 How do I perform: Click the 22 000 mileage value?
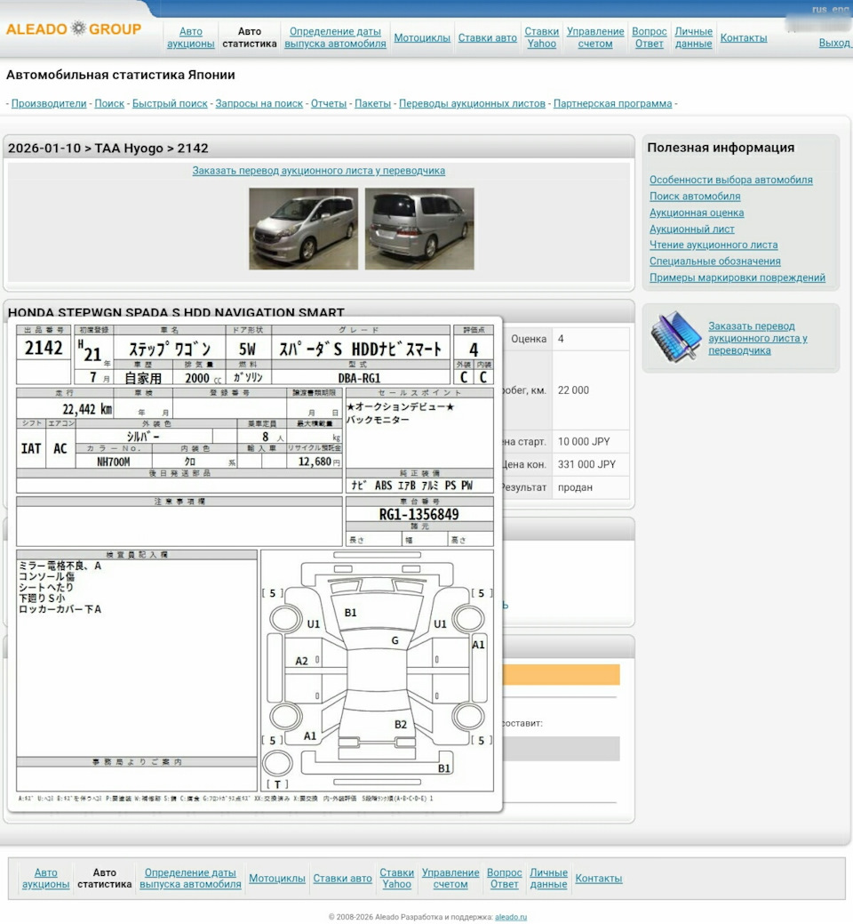(x=573, y=390)
